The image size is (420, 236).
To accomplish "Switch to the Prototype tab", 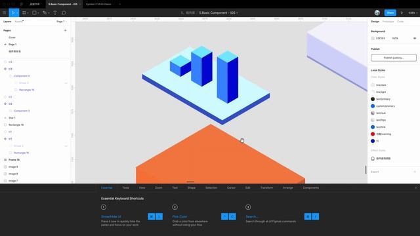I will click(388, 22).
